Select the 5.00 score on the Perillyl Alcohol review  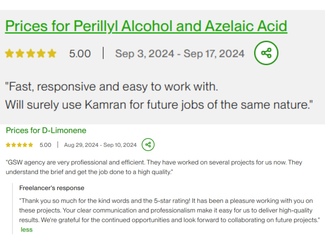pyautogui.click(x=80, y=54)
